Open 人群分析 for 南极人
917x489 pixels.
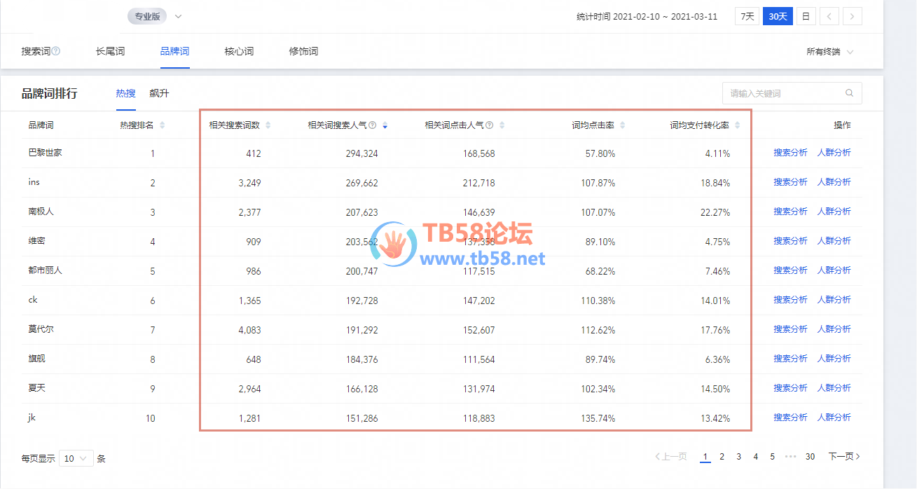pos(834,212)
